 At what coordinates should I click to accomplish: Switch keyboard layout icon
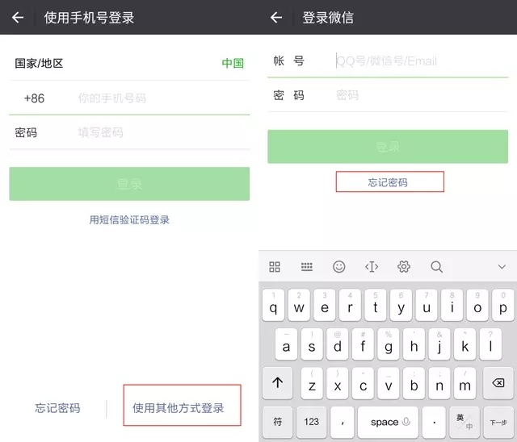[307, 267]
